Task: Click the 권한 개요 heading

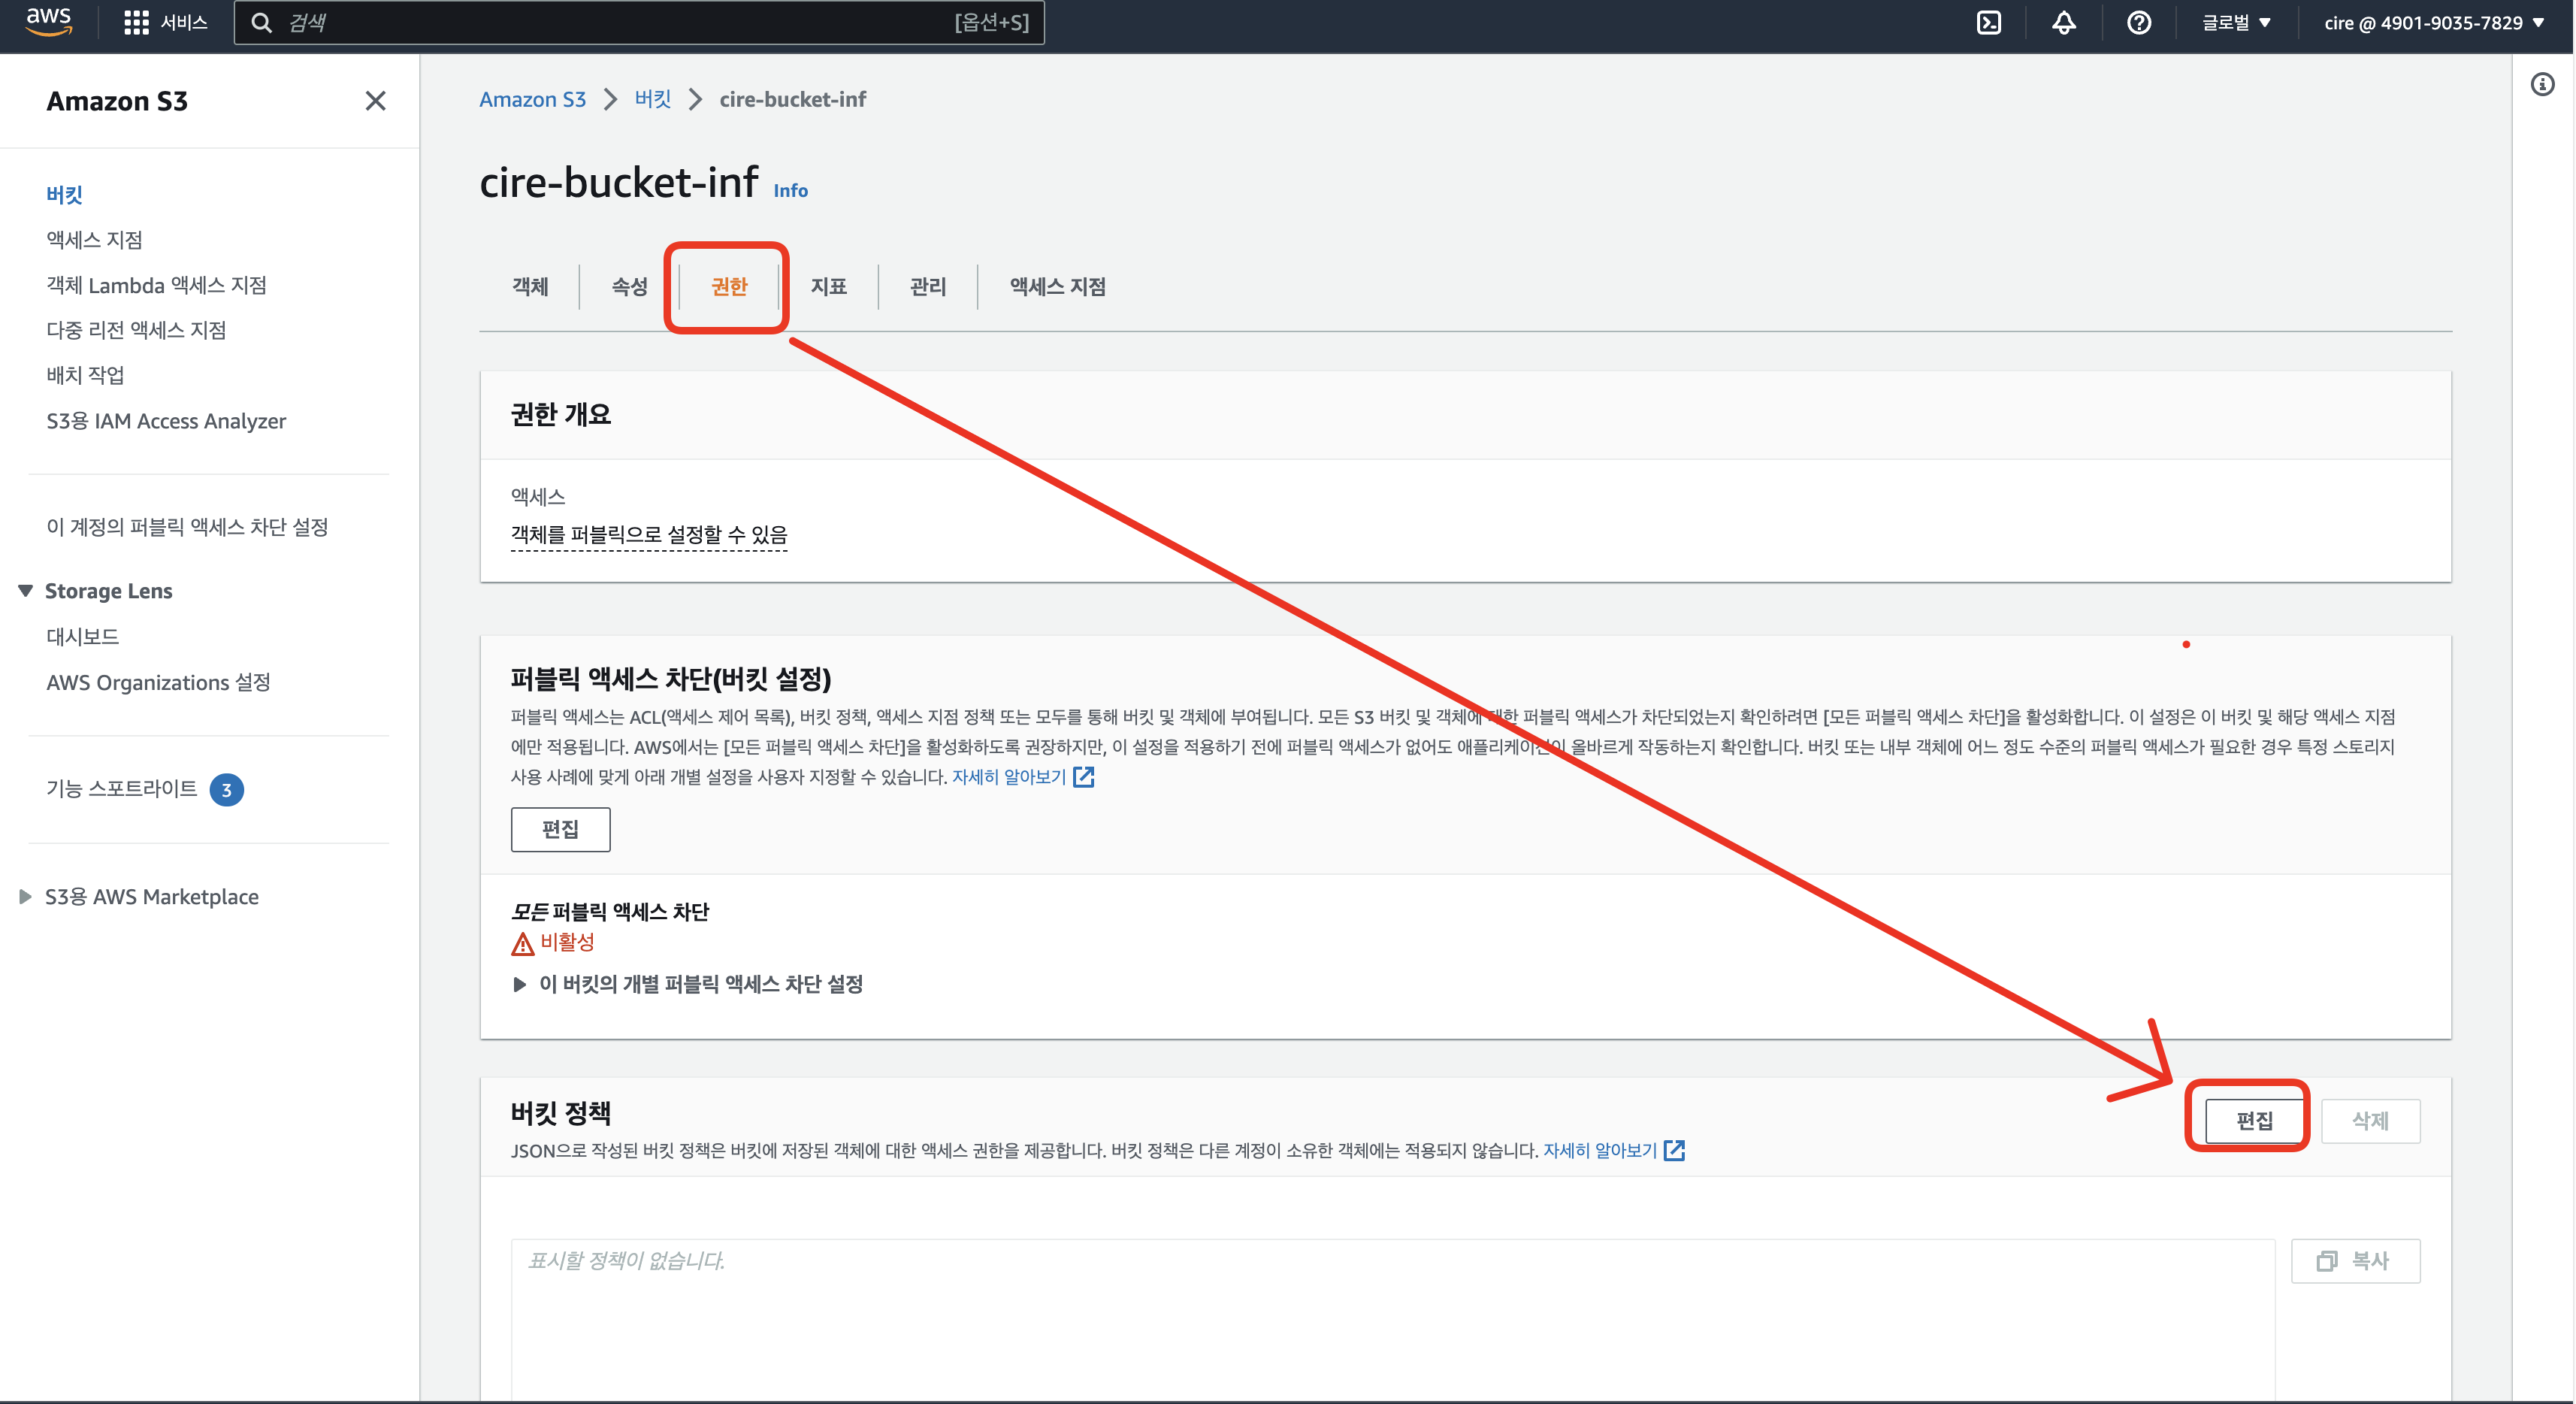Action: pos(561,414)
